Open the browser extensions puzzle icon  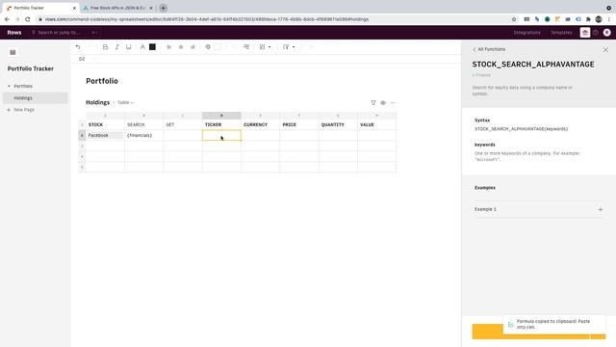588,19
